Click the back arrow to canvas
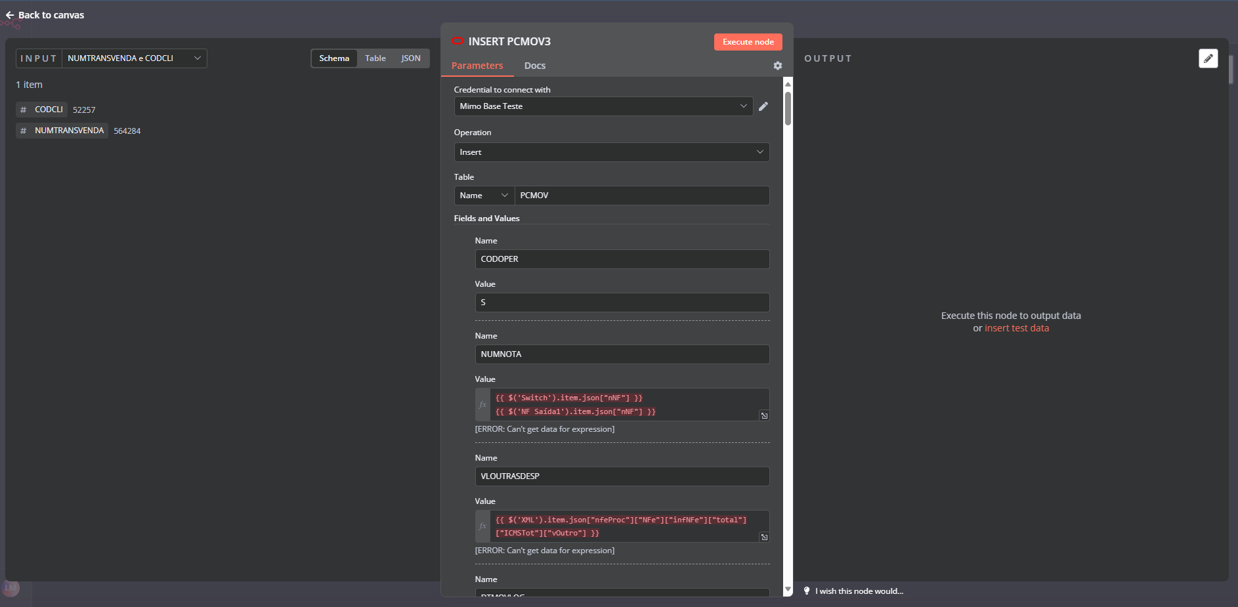Screen dimensions: 1238x607 coord(10,15)
